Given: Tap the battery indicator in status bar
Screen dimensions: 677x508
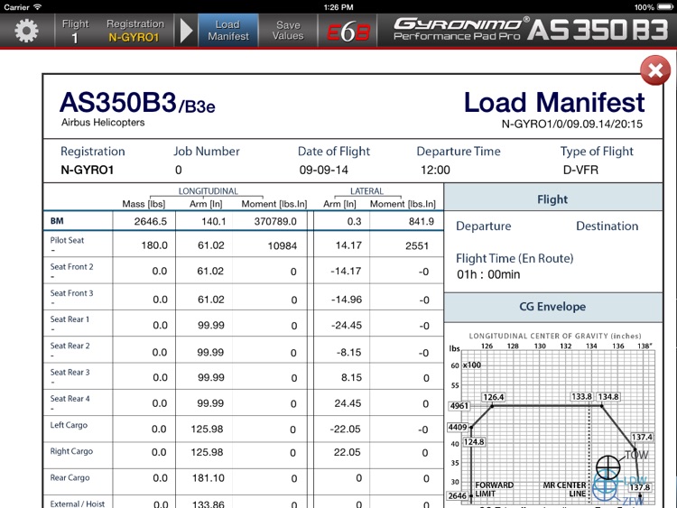Looking at the screenshot, I should coord(664,7).
